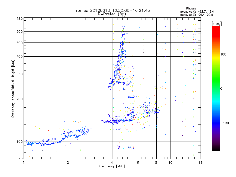
Task: Click the y-axis label '750'
Action: click(19, 19)
